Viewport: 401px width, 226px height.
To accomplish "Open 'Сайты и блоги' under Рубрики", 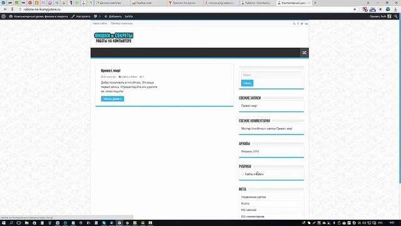I will tap(254, 174).
